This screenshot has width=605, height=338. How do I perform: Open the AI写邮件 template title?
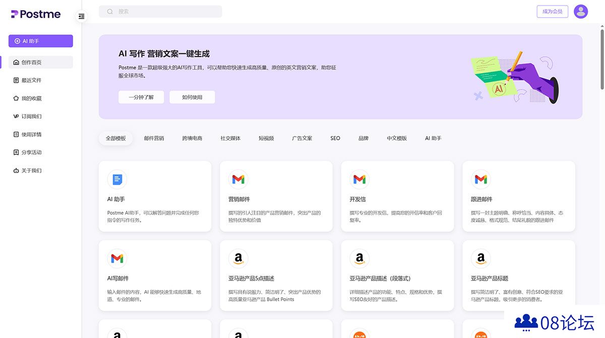118,279
